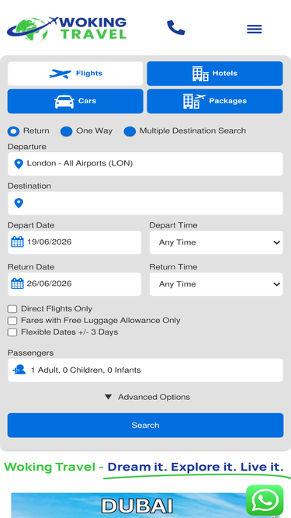Click the Woking Travel logo
Screen dimensions: 291x518
tap(67, 29)
